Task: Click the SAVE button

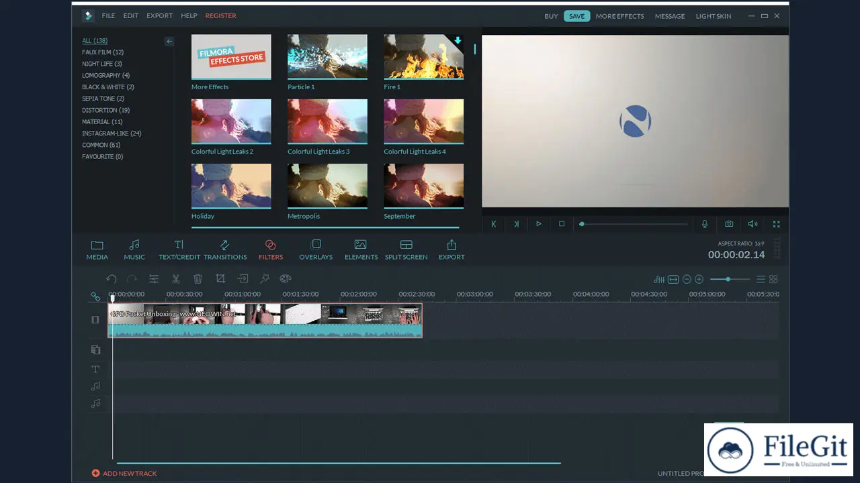Action: [576, 16]
